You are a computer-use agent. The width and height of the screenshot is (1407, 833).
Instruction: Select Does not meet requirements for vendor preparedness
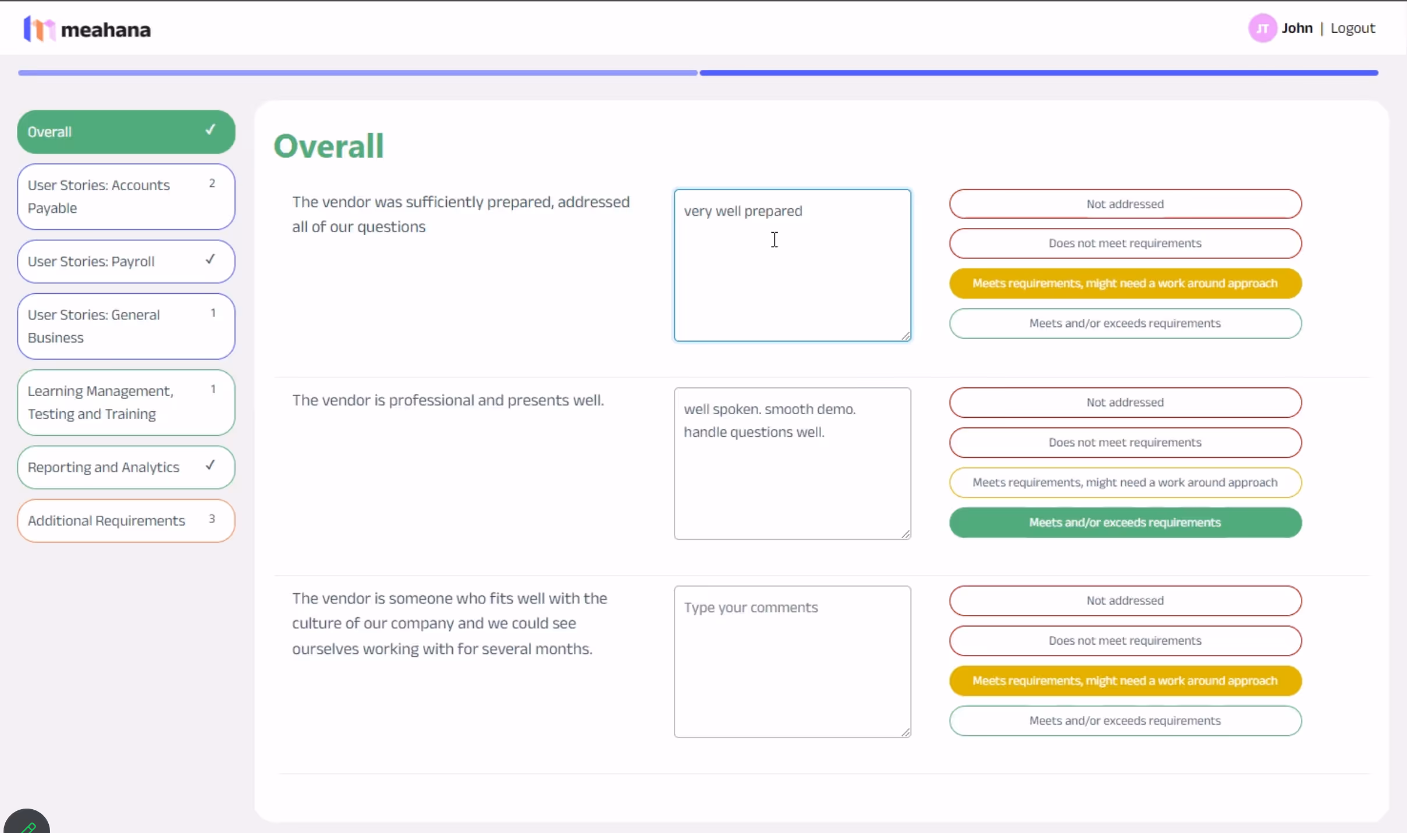coord(1125,243)
